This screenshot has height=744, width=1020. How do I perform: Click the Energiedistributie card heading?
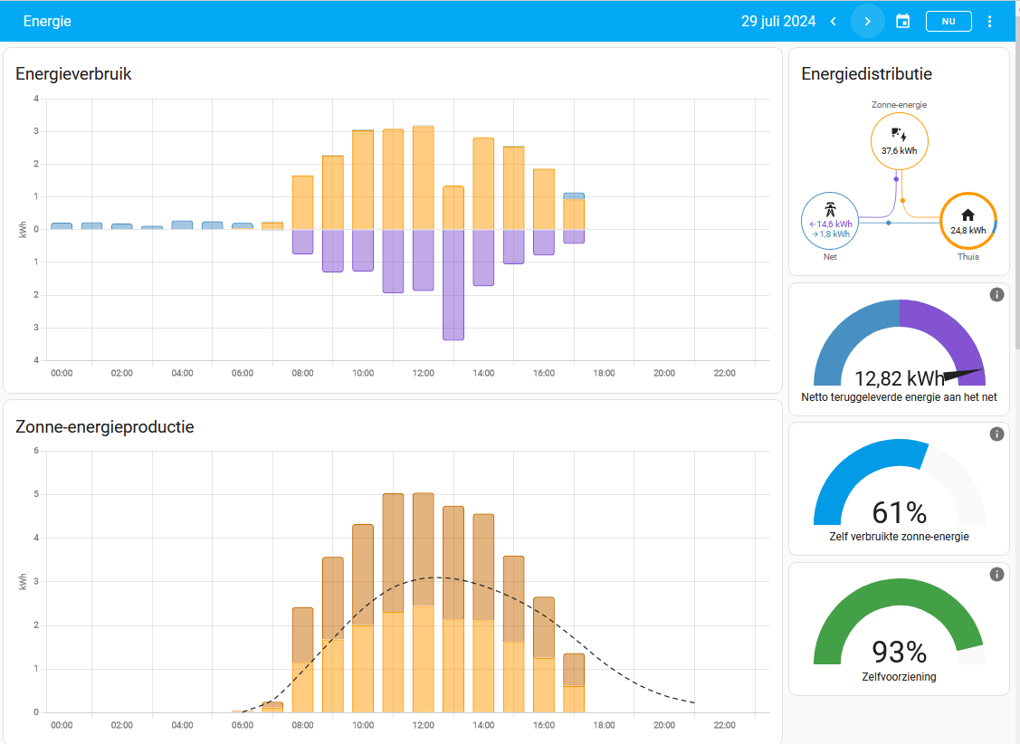point(866,74)
